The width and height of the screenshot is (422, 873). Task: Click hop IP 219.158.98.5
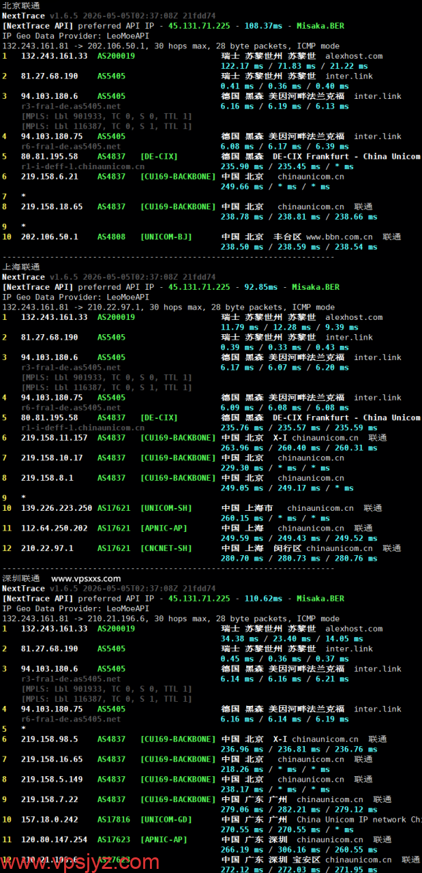50,739
